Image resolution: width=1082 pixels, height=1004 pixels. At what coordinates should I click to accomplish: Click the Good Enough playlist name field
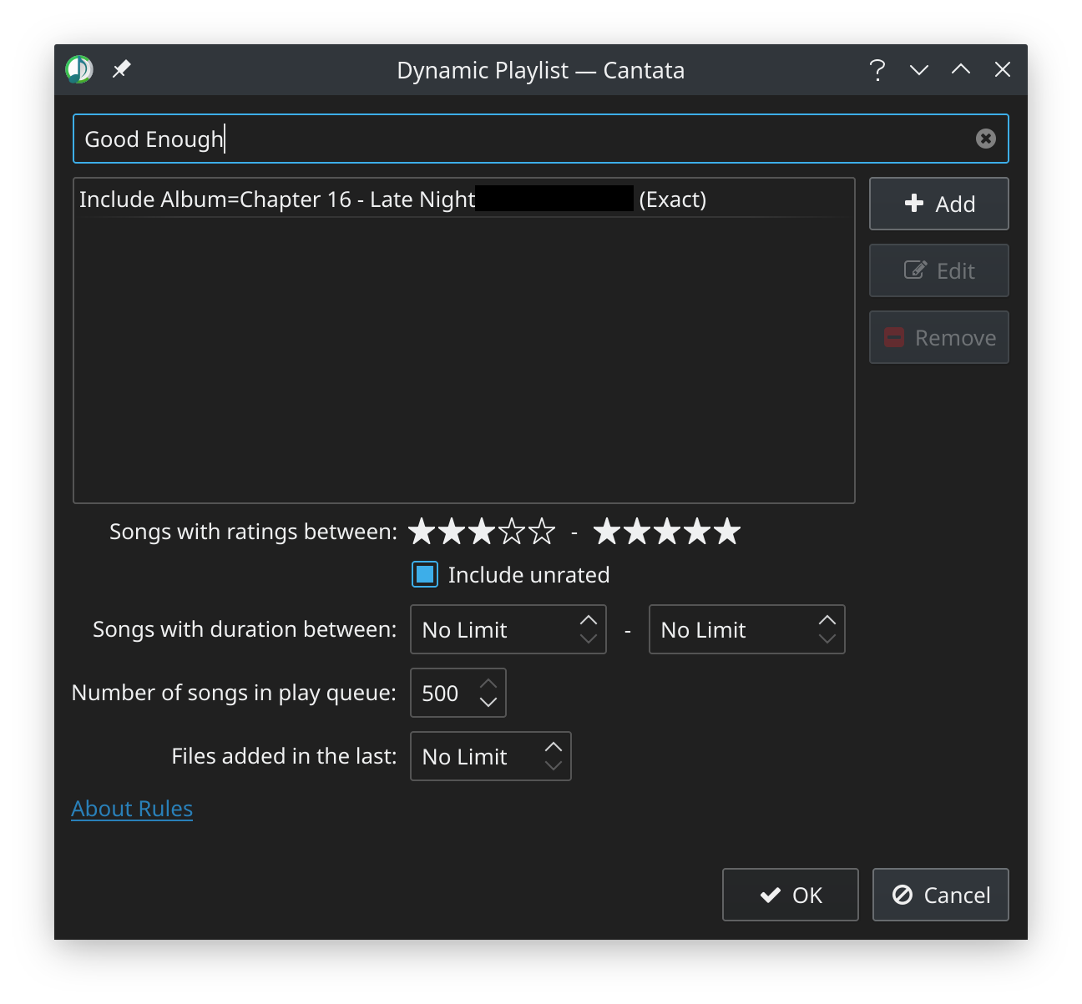[541, 139]
